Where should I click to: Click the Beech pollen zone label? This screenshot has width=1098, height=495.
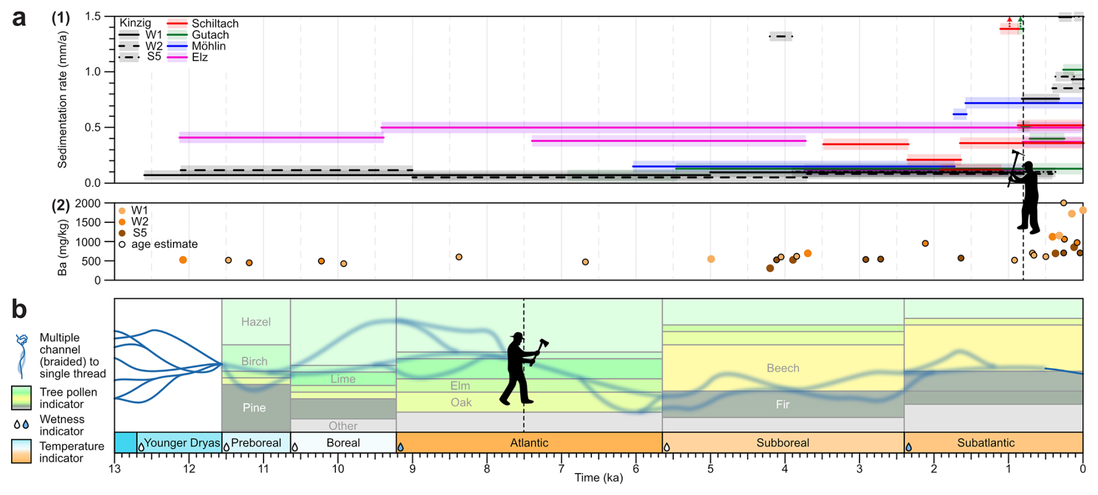[782, 368]
